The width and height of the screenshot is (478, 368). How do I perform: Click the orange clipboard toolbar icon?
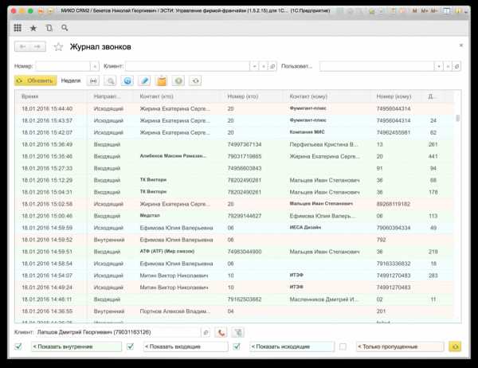(x=162, y=80)
